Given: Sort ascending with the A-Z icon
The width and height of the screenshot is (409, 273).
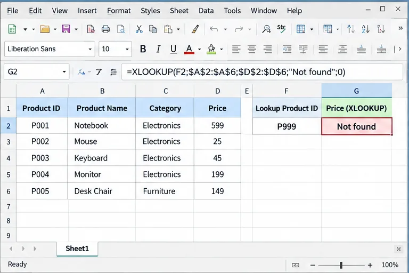Looking at the screenshot, I should point(366,29).
